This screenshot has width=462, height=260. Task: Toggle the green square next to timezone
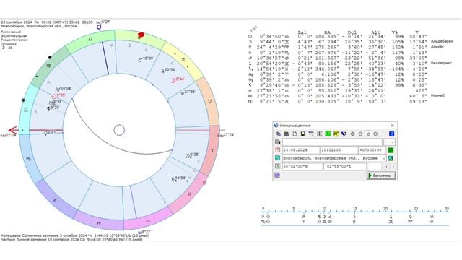click(x=391, y=150)
